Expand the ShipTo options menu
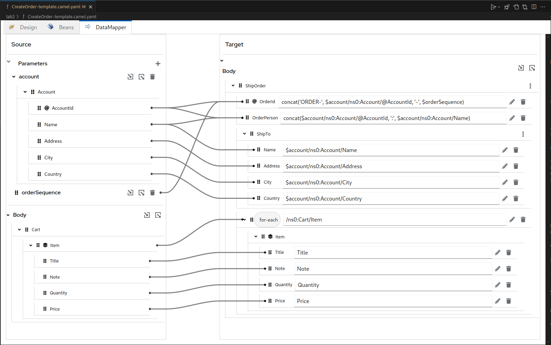The height and width of the screenshot is (345, 551). [523, 134]
